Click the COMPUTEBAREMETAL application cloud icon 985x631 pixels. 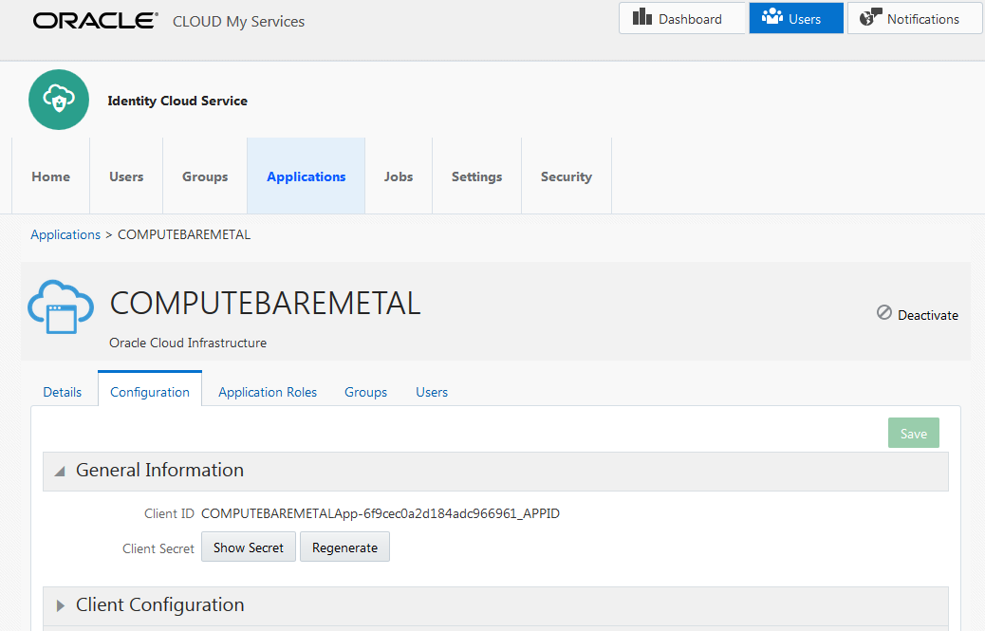tap(60, 306)
